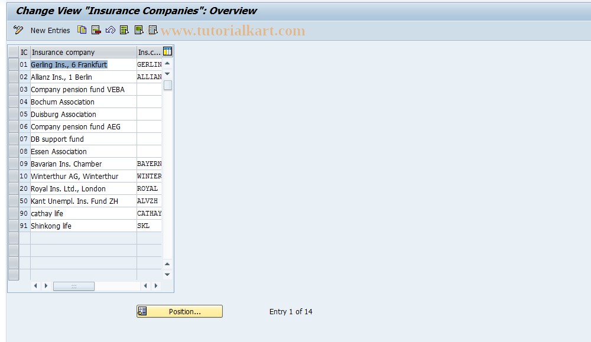591x342 pixels.
Task: Click the Select Block icon
Action: coord(139,30)
